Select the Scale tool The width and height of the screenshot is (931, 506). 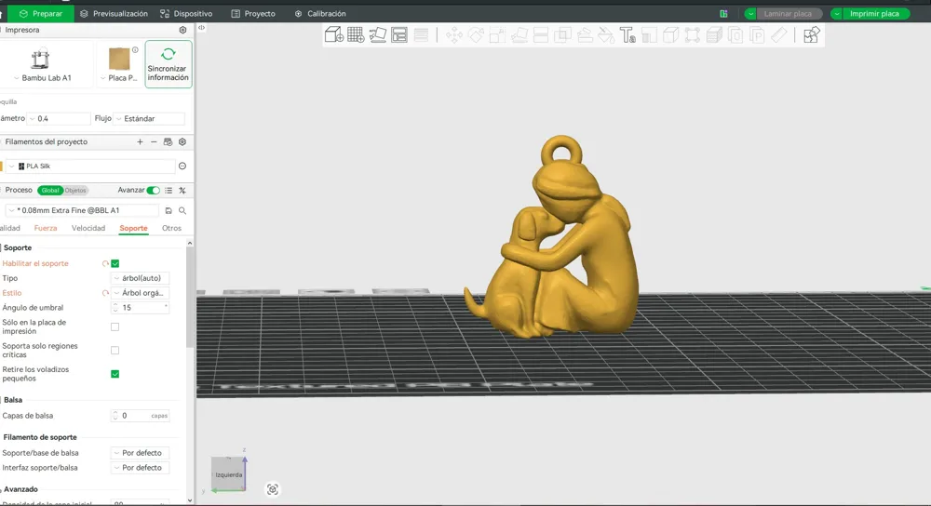pyautogui.click(x=497, y=35)
